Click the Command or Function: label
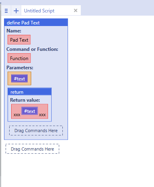The height and width of the screenshot is (187, 154). [32, 49]
